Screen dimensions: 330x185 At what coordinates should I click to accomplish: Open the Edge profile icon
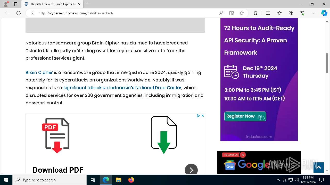coord(6,4)
